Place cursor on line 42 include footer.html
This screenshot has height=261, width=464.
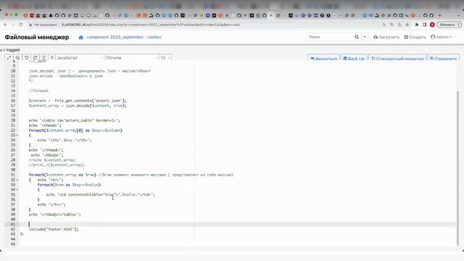[54, 229]
